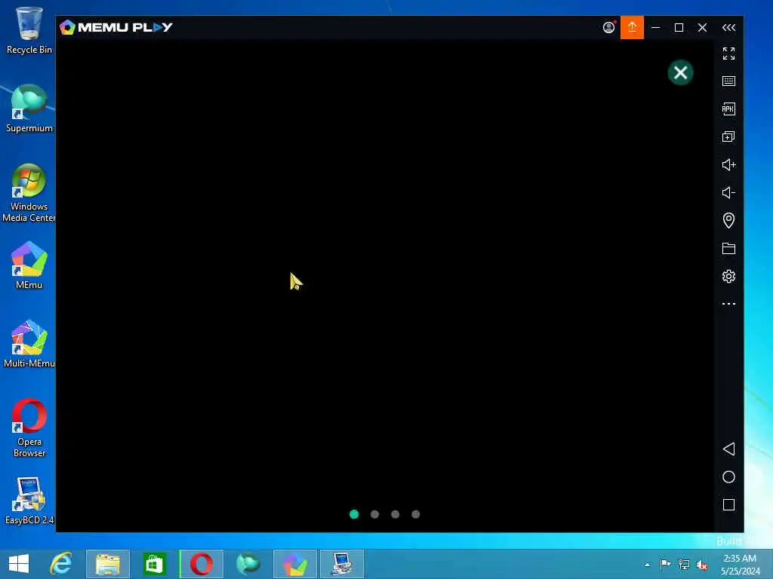Screen dimensions: 773x579
Task: Select the Windows Media Center shortcut
Action: tap(29, 193)
